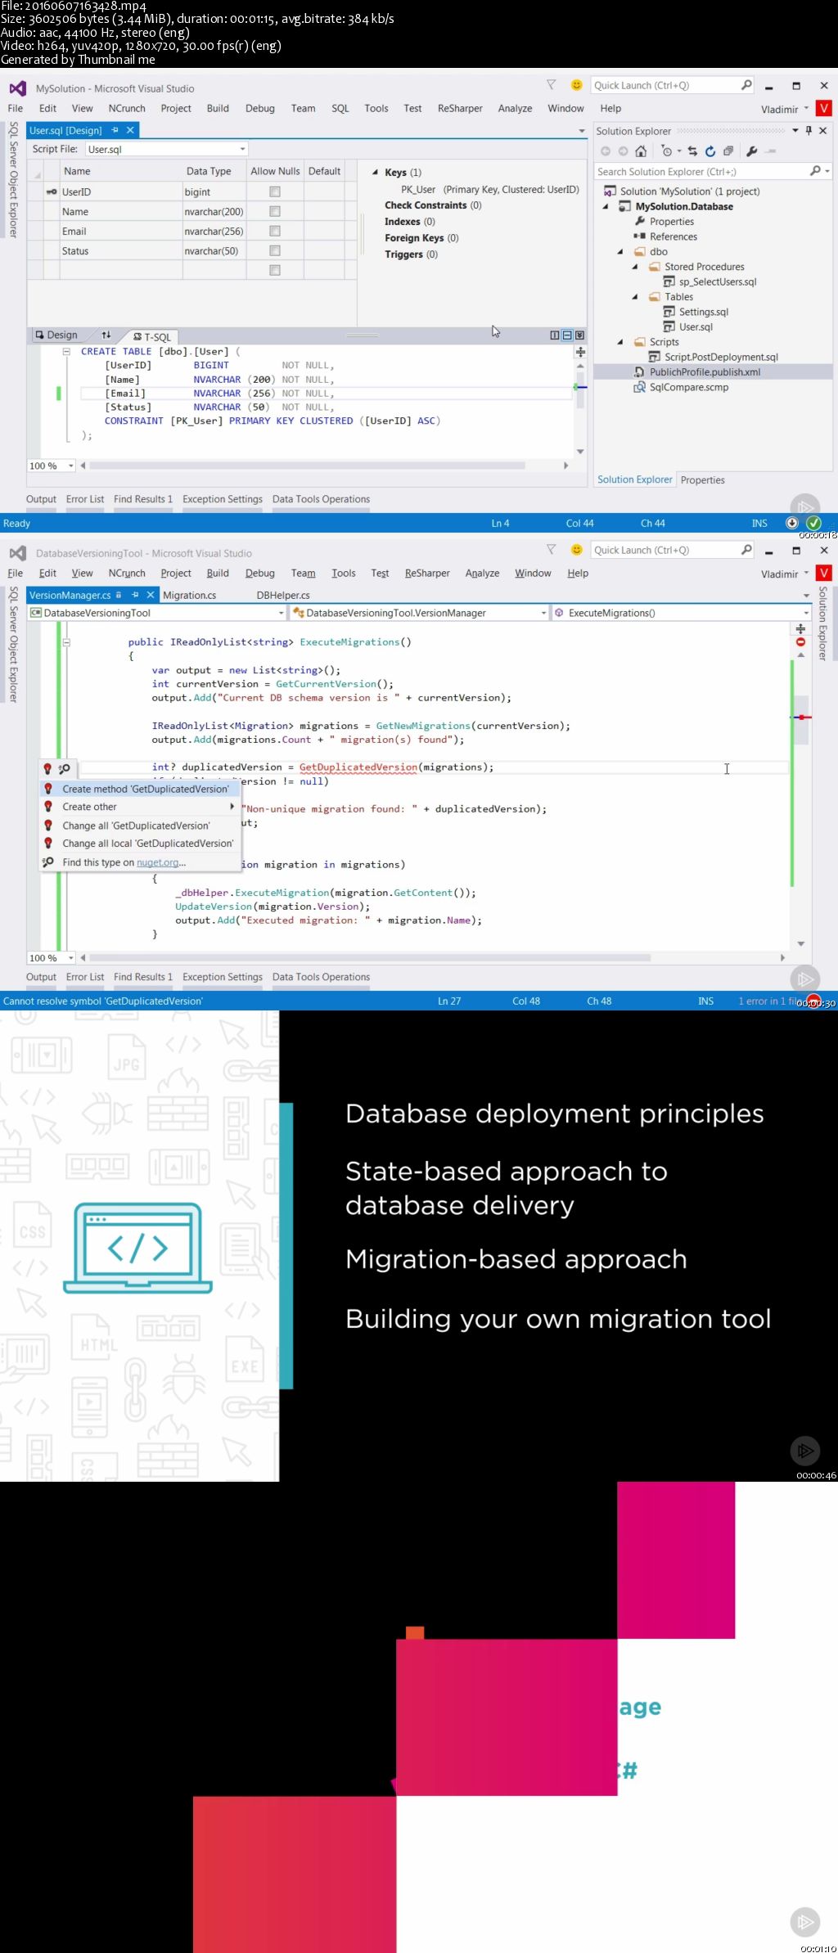
Task: Collapse Tables folder node
Action: pyautogui.click(x=635, y=297)
